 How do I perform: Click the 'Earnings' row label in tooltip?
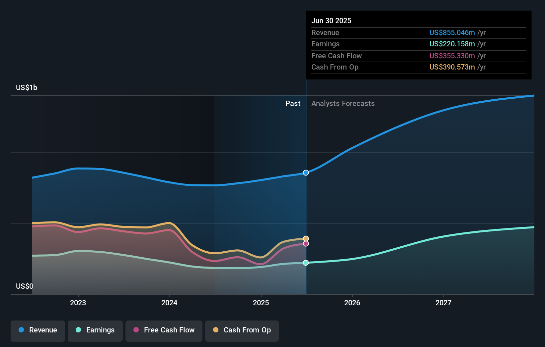[325, 44]
